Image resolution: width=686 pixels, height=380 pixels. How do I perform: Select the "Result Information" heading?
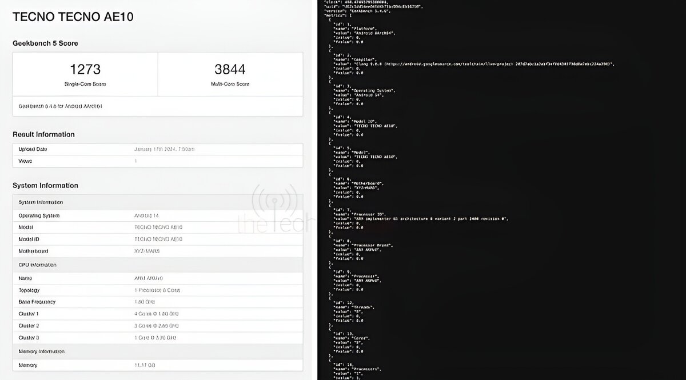click(43, 135)
